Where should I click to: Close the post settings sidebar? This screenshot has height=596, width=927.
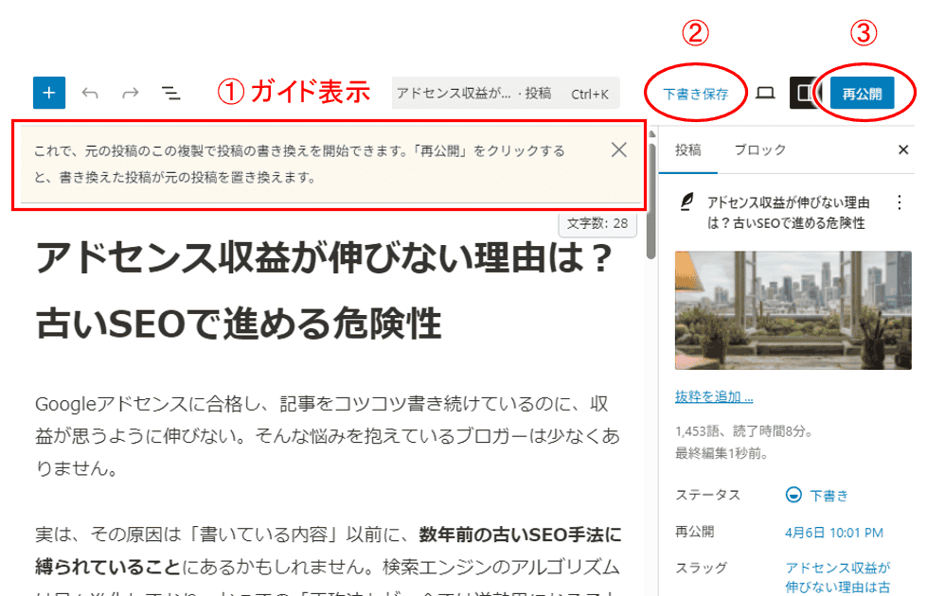[902, 149]
